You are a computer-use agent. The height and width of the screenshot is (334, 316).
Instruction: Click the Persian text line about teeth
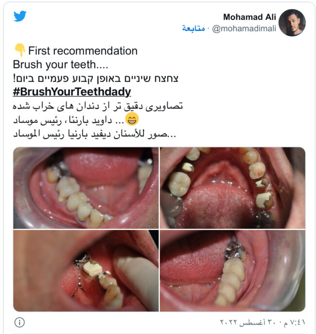point(98,106)
